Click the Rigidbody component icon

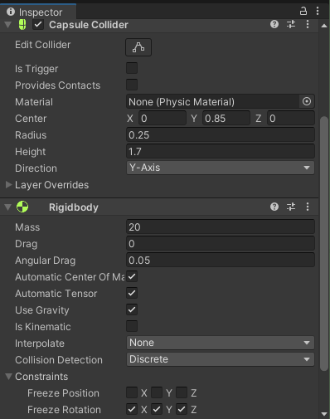coord(22,207)
